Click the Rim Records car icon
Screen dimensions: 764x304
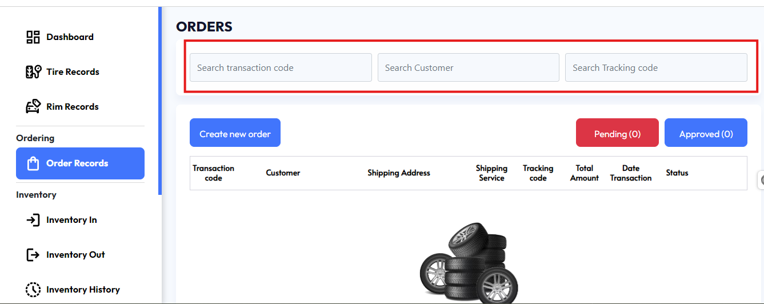(33, 107)
